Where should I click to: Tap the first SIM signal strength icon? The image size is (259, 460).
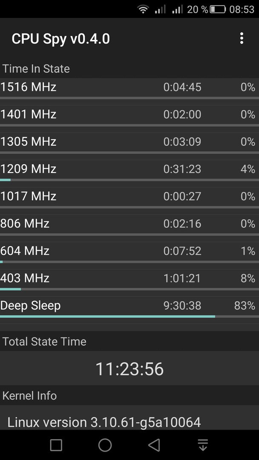[160, 9]
